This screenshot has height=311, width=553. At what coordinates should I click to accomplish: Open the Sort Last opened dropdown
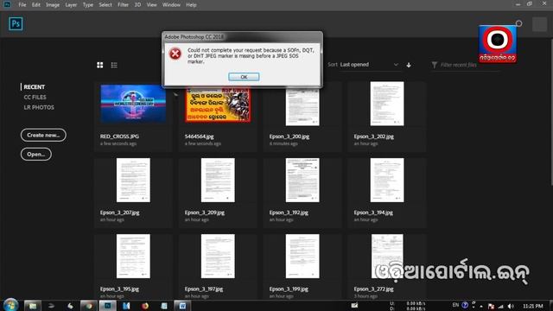pyautogui.click(x=369, y=65)
